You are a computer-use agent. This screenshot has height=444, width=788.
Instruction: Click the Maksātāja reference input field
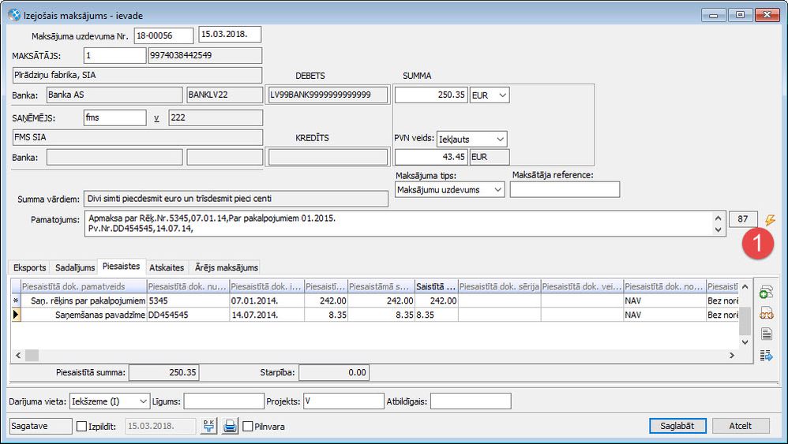565,189
